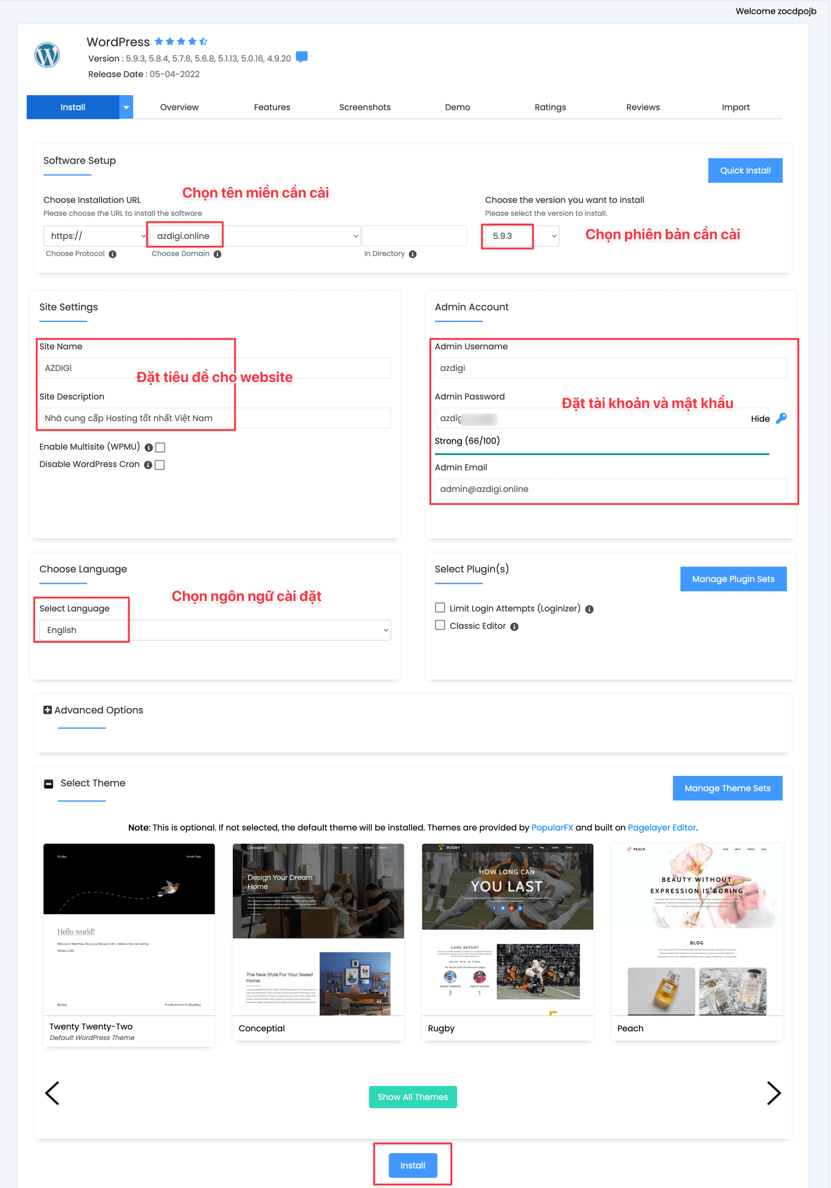831x1188 pixels.
Task: Click the WordPress logo icon
Action: point(47,55)
